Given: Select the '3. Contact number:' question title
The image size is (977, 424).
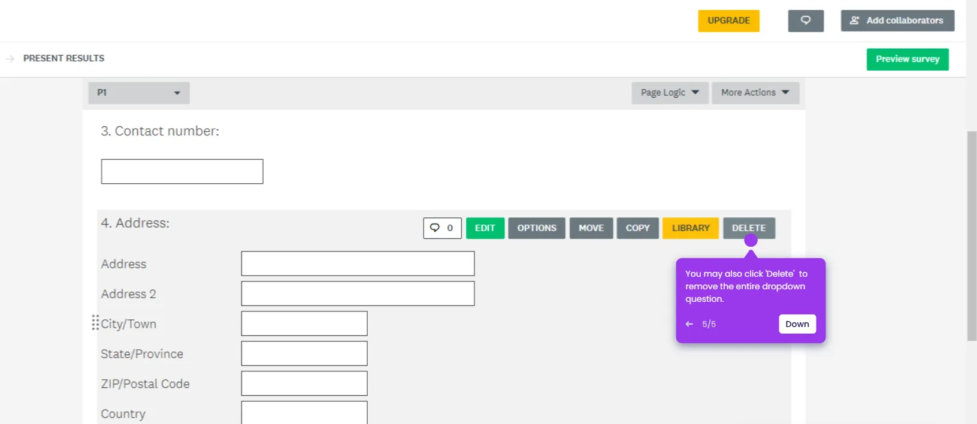Looking at the screenshot, I should [160, 131].
